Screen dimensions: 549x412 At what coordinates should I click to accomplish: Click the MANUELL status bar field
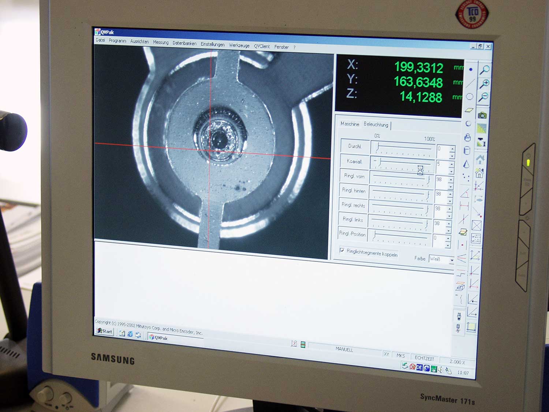(344, 349)
